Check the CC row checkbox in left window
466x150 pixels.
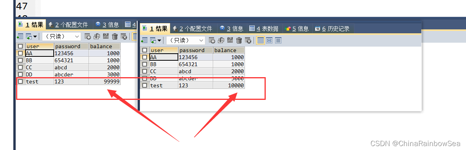click(x=20, y=67)
